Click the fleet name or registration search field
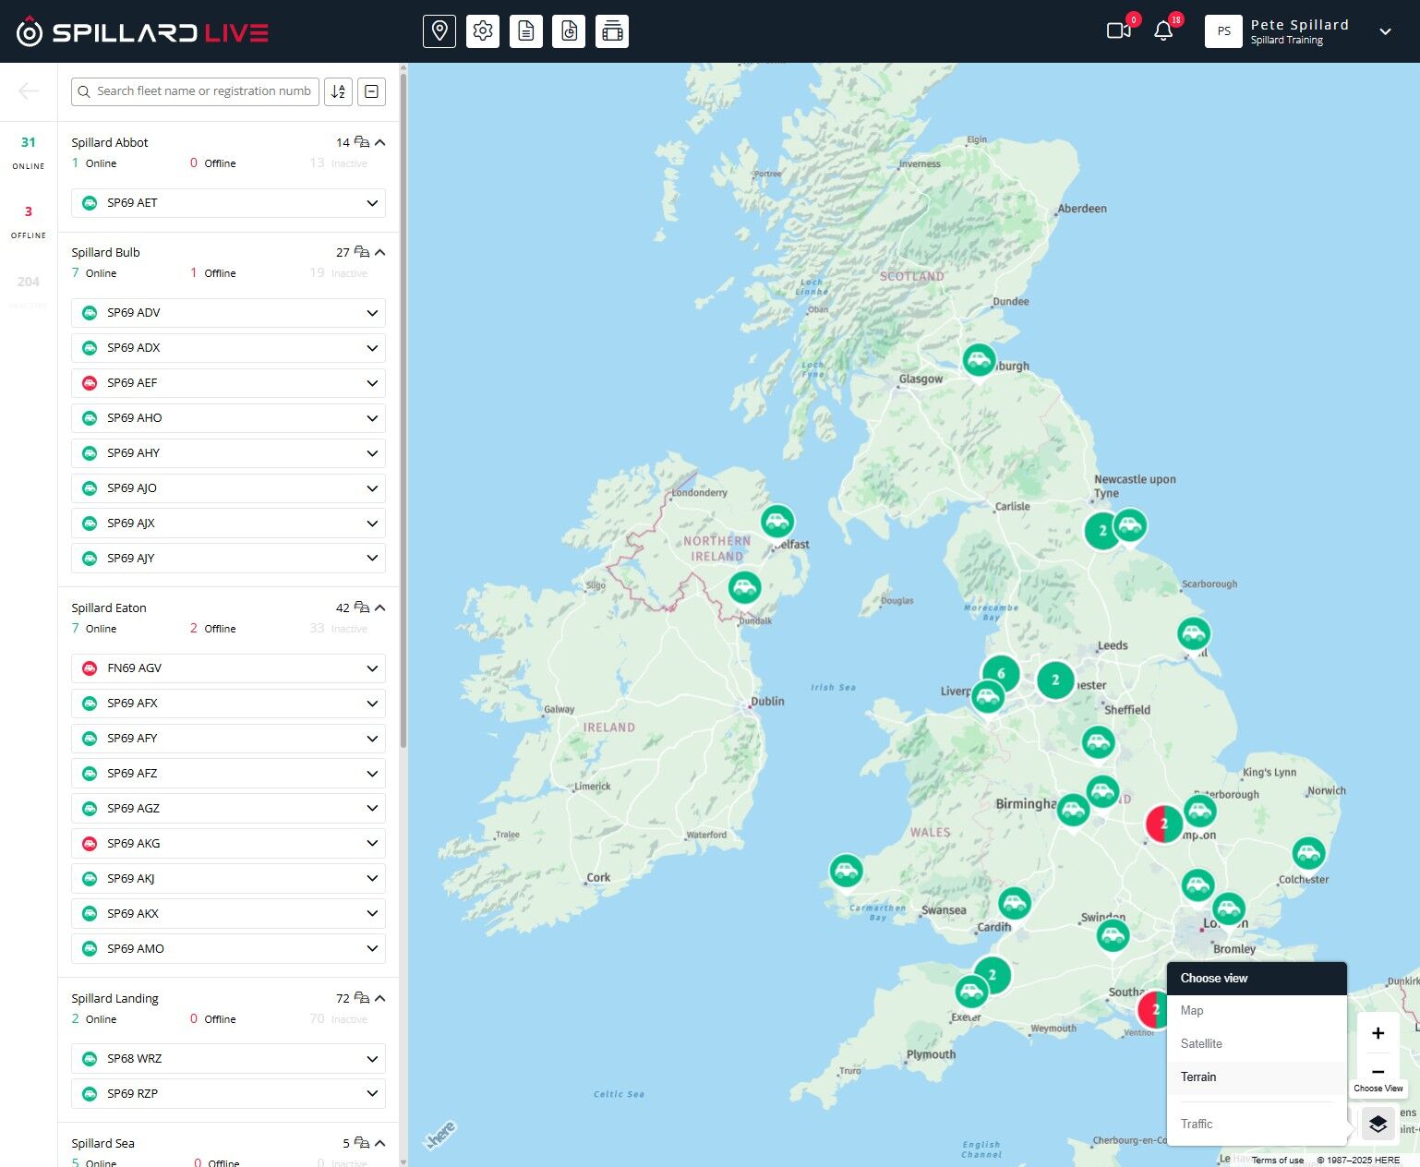The width and height of the screenshot is (1420, 1167). [x=196, y=91]
